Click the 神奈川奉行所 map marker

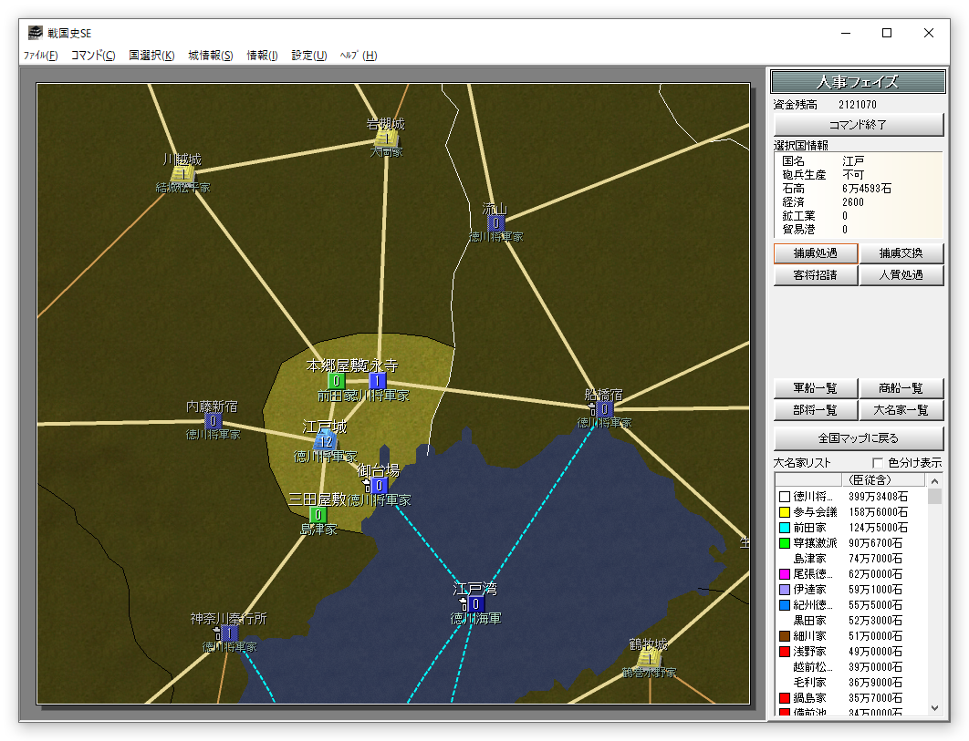(x=228, y=633)
